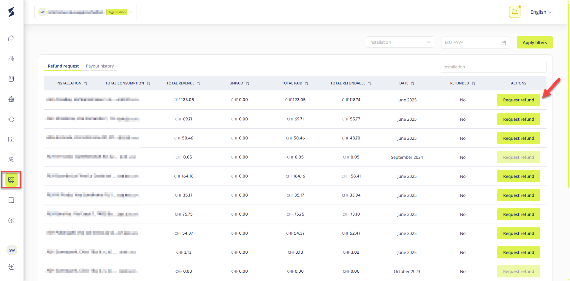Viewport: 570px width, 281px height.
Task: Sort by Total Consumption column arrows
Action: 148,83
